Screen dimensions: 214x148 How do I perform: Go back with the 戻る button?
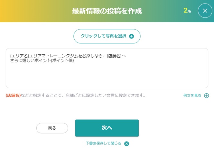pos(52,128)
